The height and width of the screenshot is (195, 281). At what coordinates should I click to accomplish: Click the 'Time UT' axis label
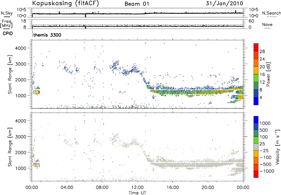coord(137,193)
